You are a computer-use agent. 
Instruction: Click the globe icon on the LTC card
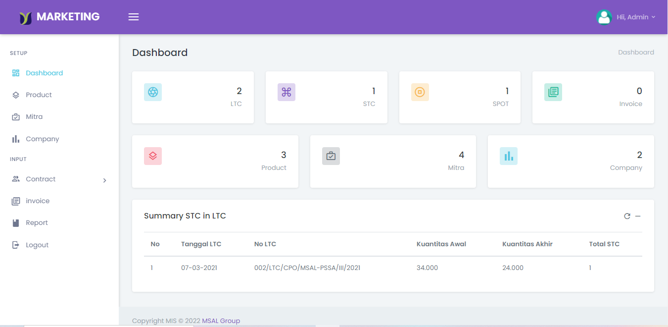[152, 92]
